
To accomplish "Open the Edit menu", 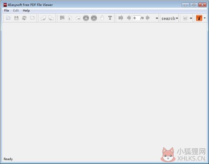I will pos(16,10).
